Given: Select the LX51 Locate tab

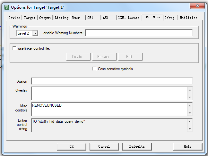Looking at the screenshot, I should 129,18.
